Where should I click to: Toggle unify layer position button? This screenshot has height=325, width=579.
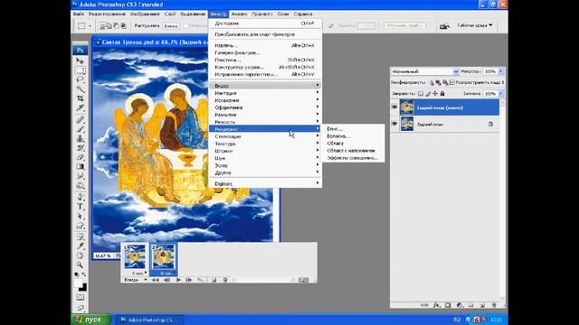pyautogui.click(x=432, y=82)
